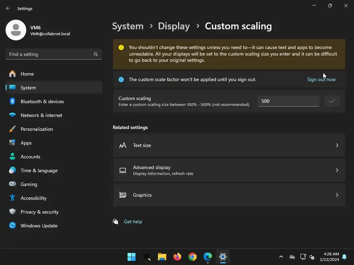354x265 pixels.
Task: Click the notification bell in system tray
Action: 344,257
